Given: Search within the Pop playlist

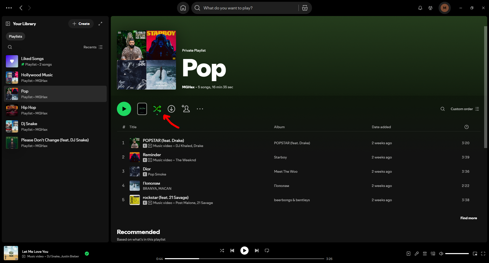Looking at the screenshot, I should 443,109.
